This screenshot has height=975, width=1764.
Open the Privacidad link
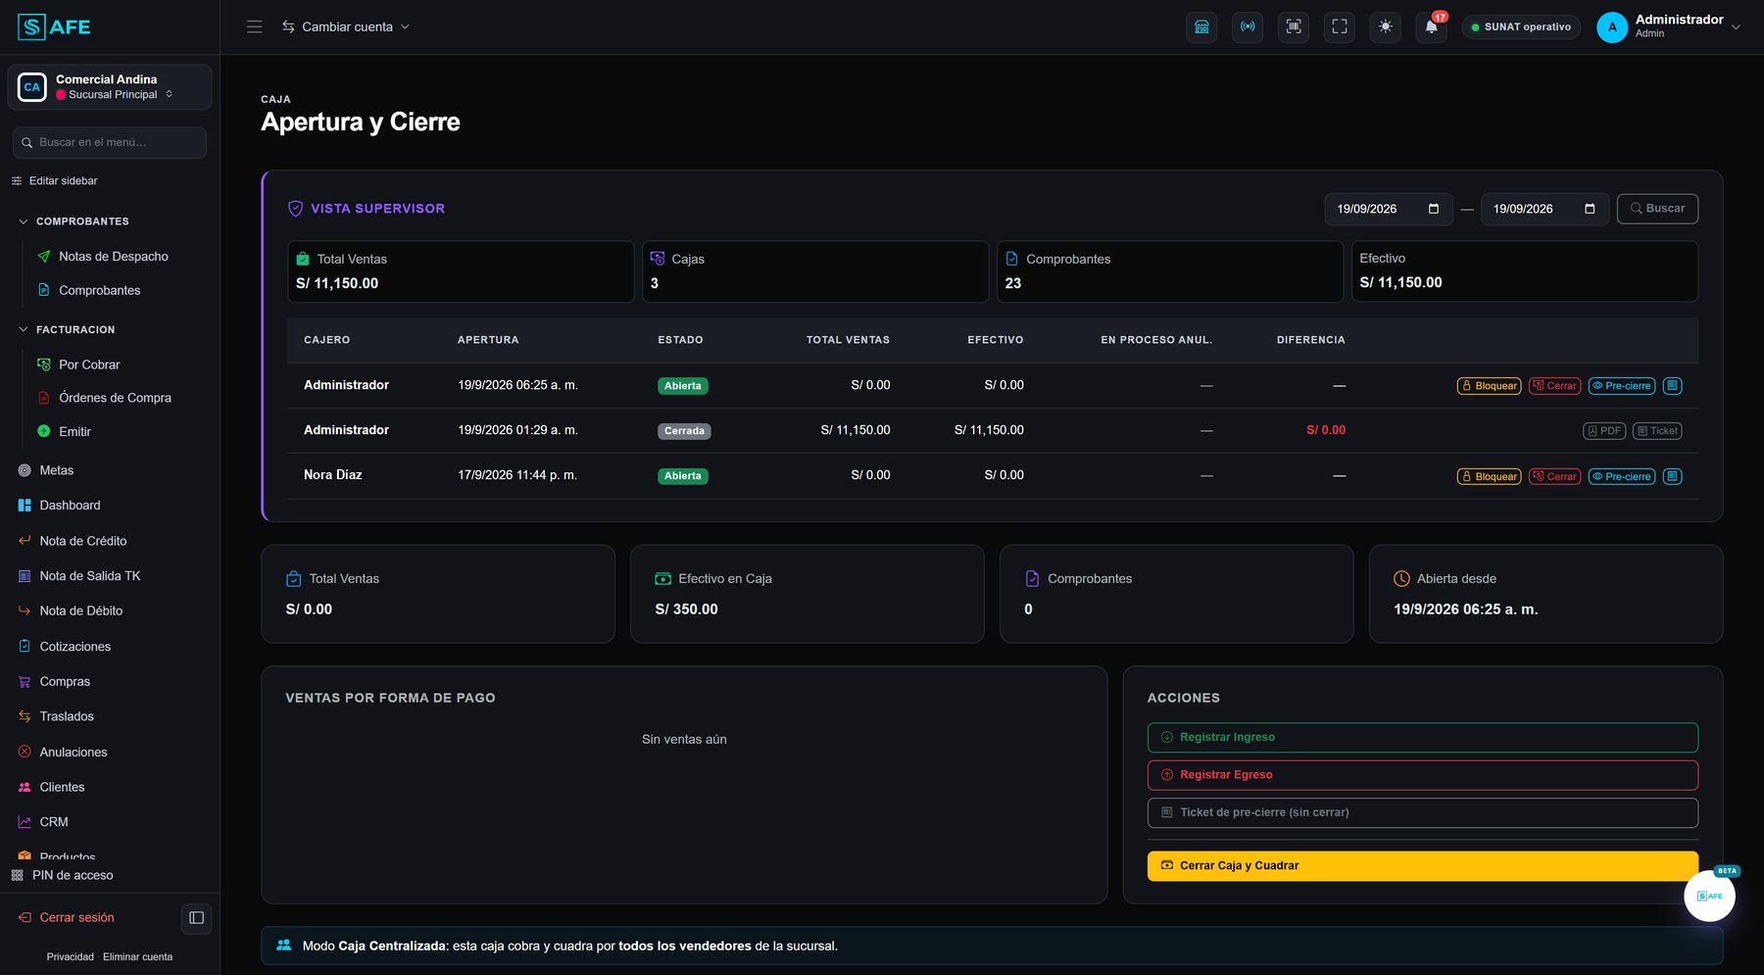click(x=71, y=957)
